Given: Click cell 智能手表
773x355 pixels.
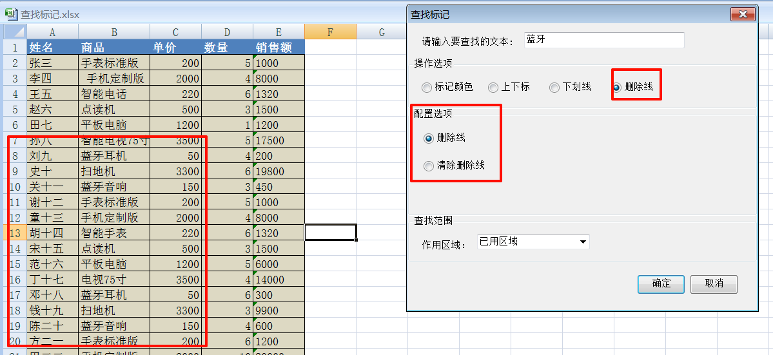Looking at the screenshot, I should (x=114, y=233).
